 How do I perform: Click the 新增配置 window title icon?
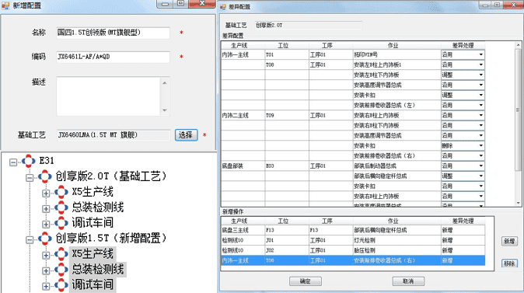coord(5,5)
